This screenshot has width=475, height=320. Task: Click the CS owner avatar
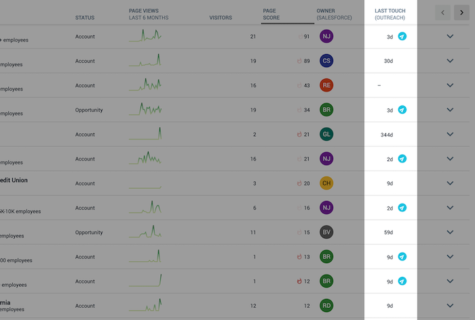coord(326,61)
